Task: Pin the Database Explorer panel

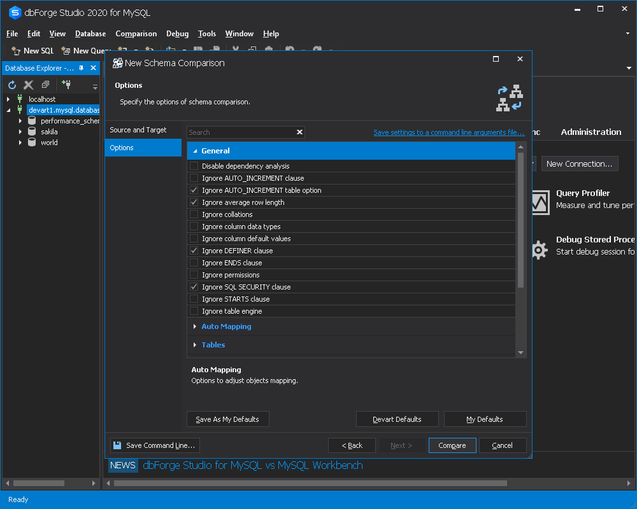Action: pos(82,68)
